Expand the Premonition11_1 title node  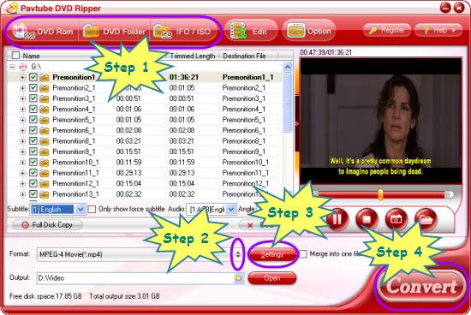click(22, 173)
